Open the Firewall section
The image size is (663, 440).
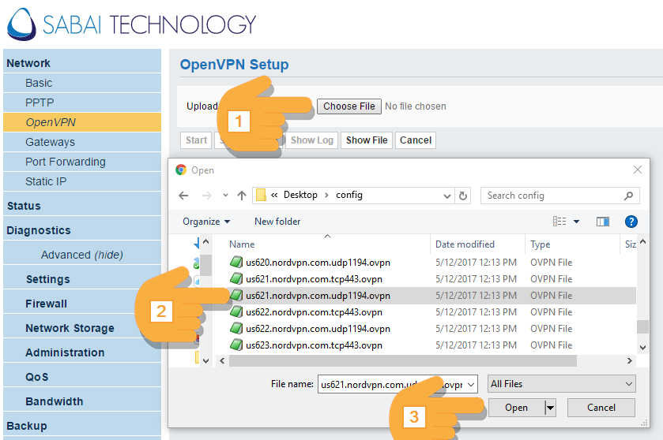coord(82,304)
